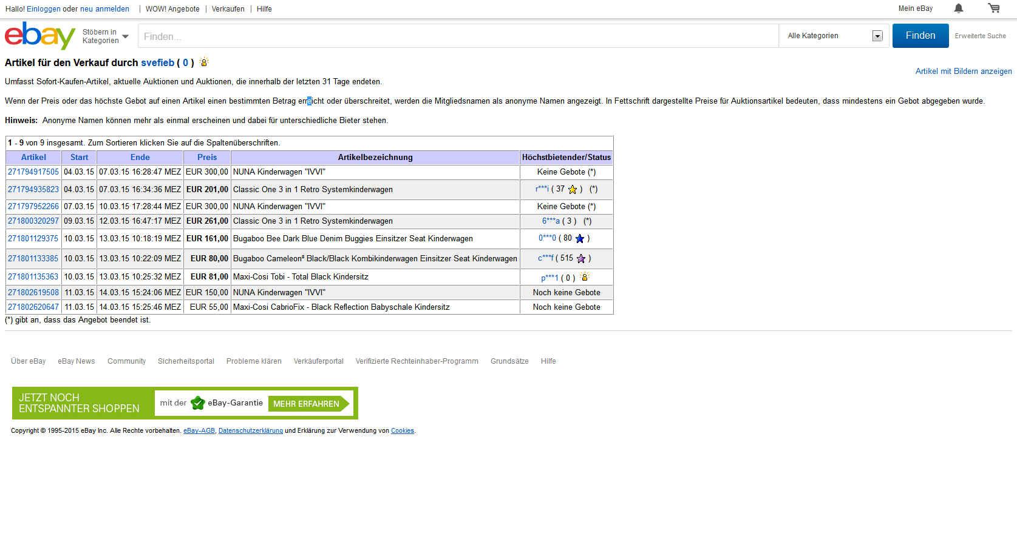Open item number 271801133385
The width and height of the screenshot is (1017, 548).
tap(33, 259)
